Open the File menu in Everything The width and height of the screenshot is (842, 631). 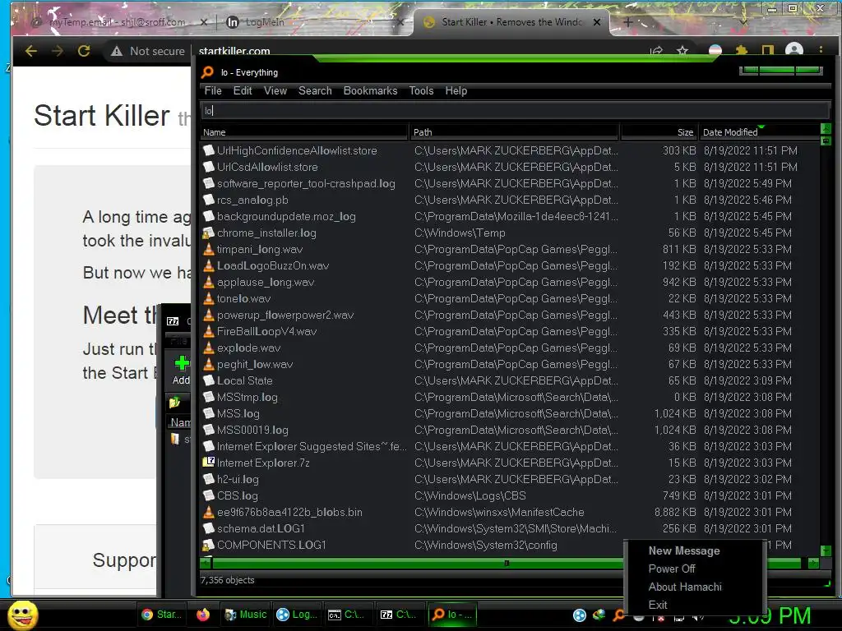pos(213,90)
